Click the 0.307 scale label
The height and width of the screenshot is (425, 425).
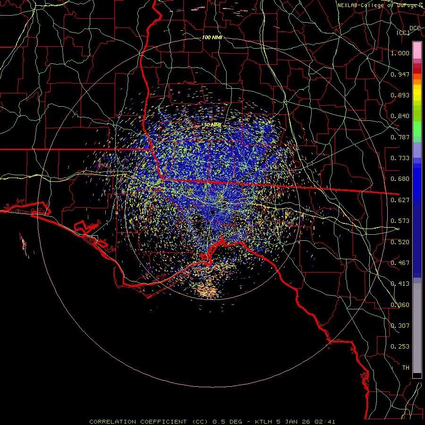coord(400,326)
